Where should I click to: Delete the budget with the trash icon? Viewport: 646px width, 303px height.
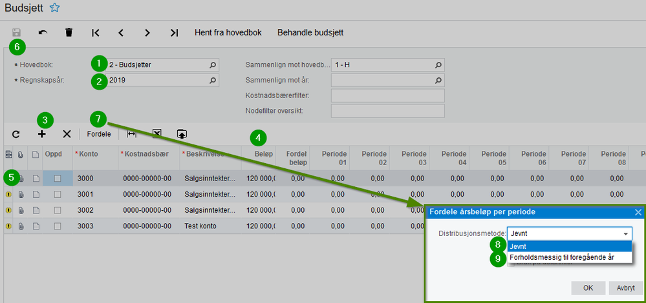(x=69, y=32)
